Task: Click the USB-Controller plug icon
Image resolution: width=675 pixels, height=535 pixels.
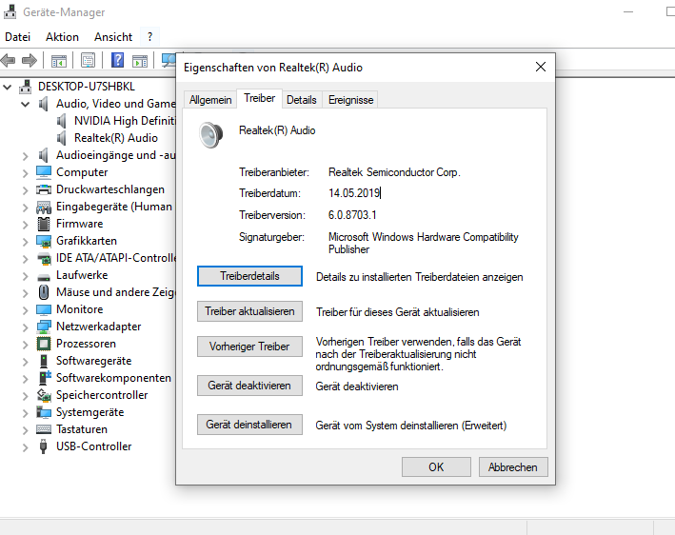Action: (43, 446)
